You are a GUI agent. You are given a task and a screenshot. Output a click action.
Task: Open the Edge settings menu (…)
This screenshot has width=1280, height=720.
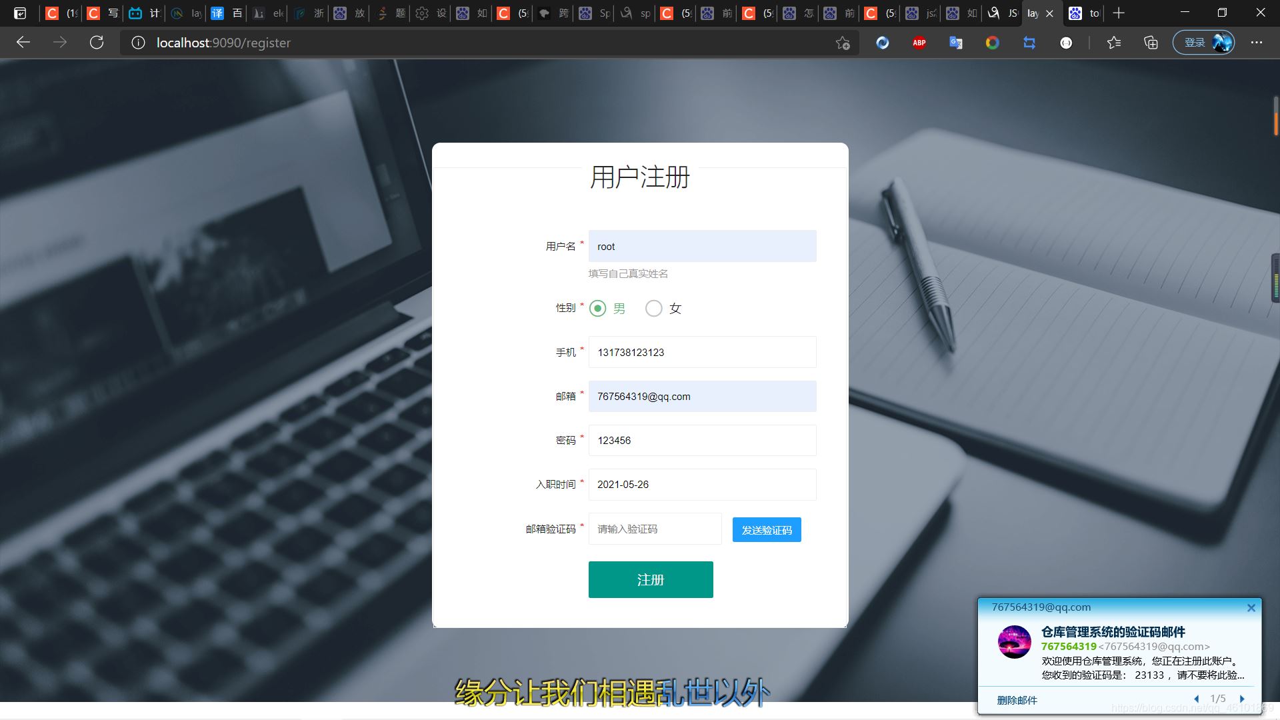(x=1257, y=43)
